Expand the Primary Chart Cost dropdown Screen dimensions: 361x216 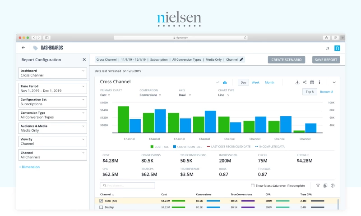point(105,95)
